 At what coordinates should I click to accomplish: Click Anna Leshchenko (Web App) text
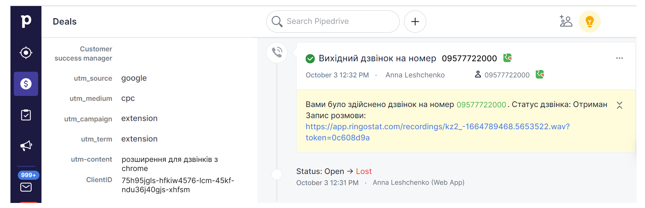pyautogui.click(x=419, y=182)
